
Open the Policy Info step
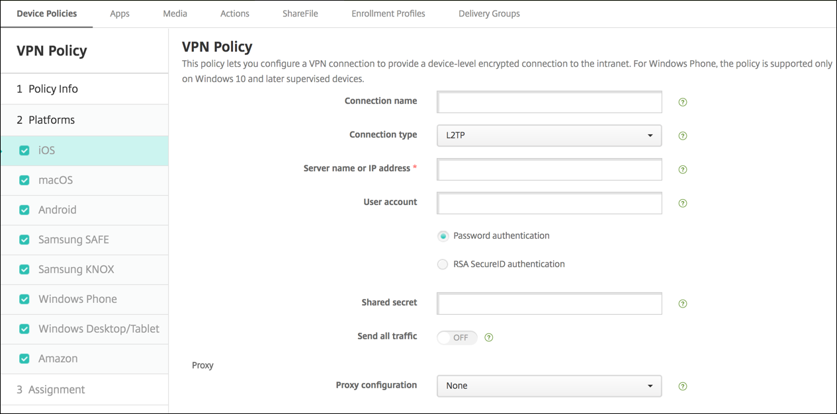click(47, 89)
